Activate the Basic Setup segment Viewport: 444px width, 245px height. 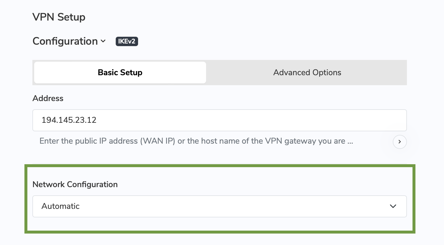point(120,72)
